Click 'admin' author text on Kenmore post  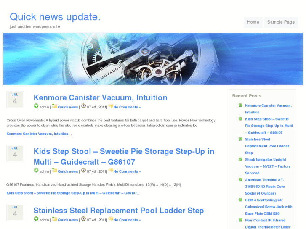coord(44,107)
